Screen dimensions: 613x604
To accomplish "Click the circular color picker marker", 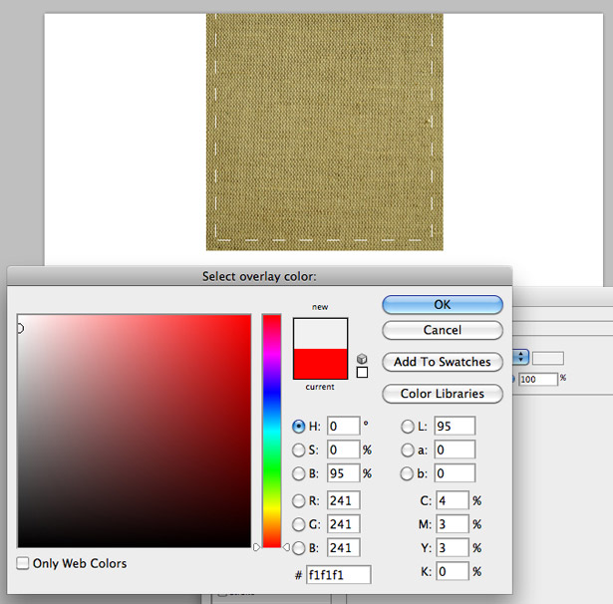I will 20,328.
